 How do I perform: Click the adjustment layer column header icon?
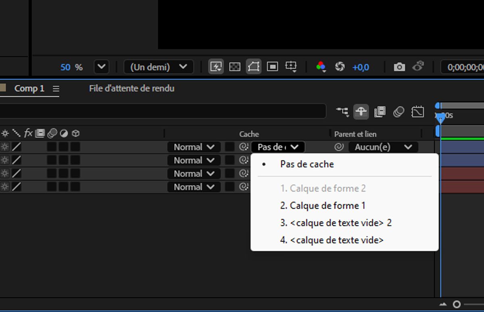pos(64,133)
